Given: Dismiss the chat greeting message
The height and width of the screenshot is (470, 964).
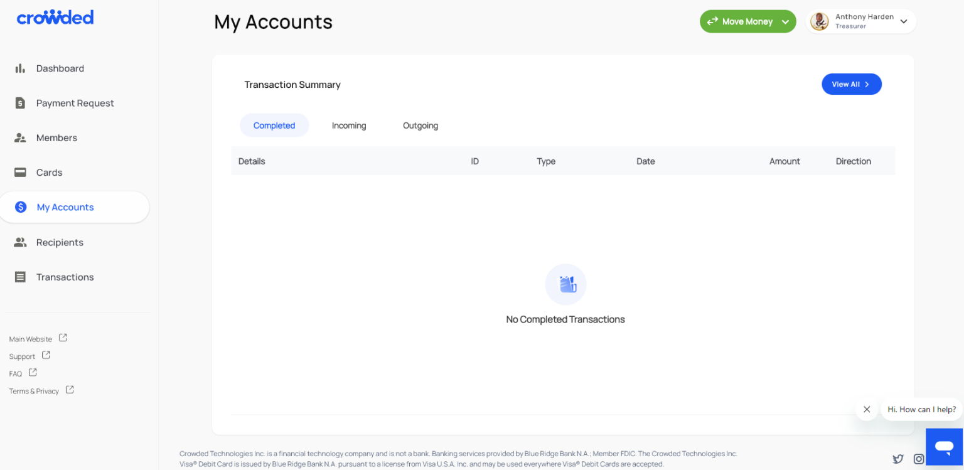Looking at the screenshot, I should coord(866,409).
